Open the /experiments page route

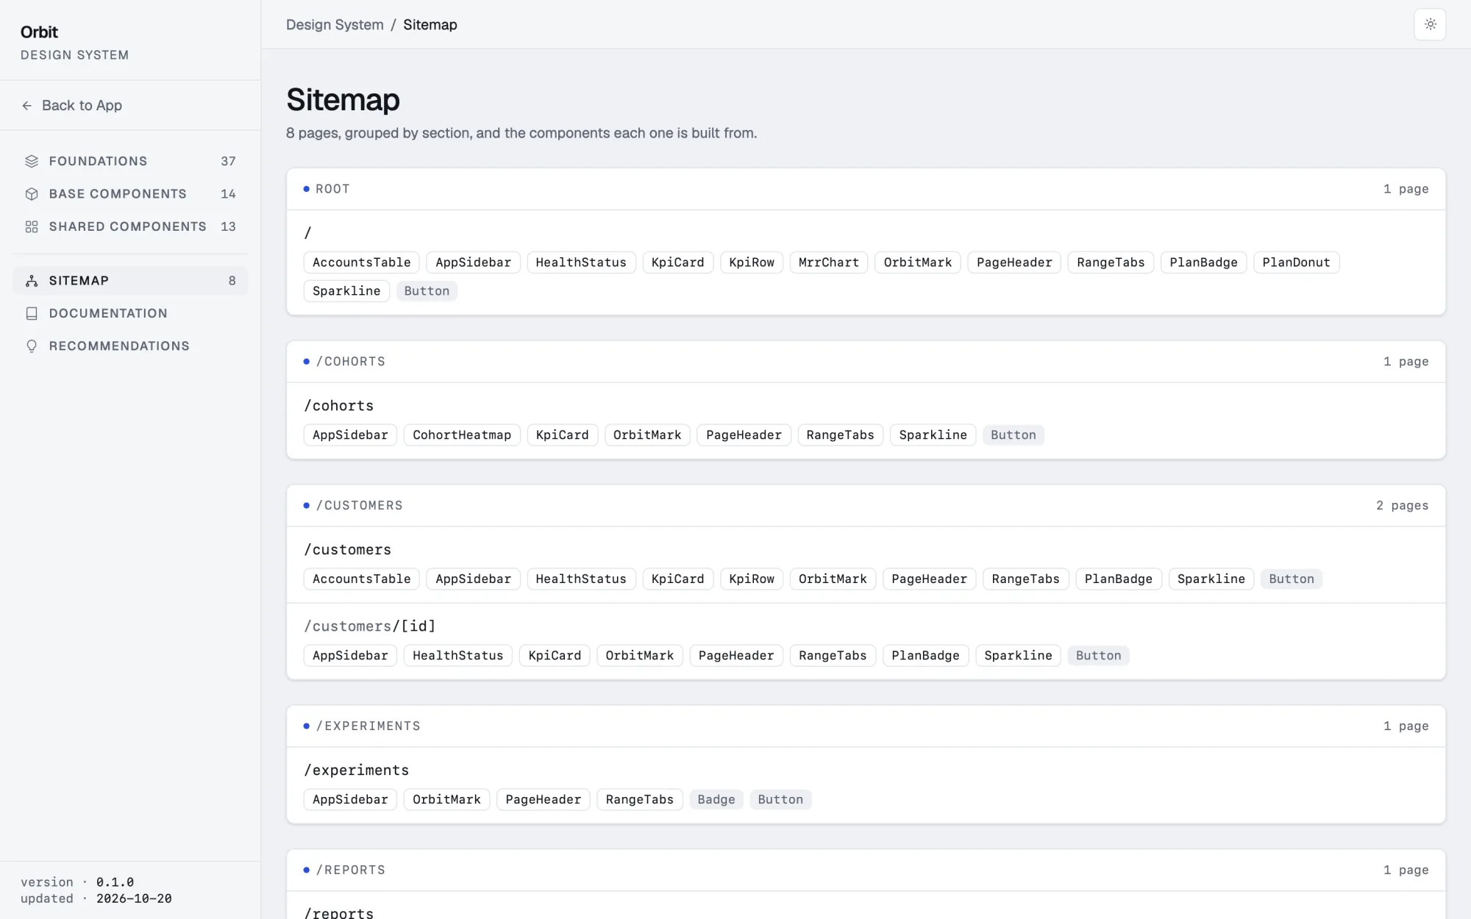pyautogui.click(x=357, y=770)
